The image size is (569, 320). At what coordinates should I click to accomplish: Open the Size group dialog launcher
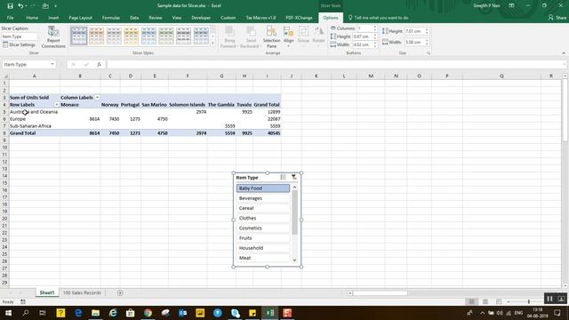(429, 53)
